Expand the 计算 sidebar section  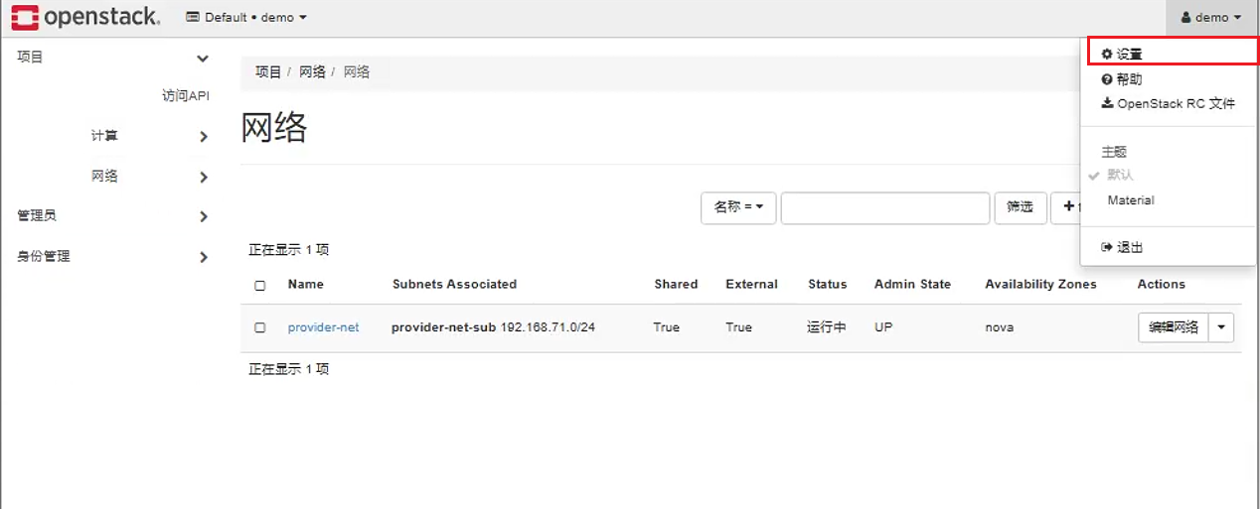[x=149, y=136]
